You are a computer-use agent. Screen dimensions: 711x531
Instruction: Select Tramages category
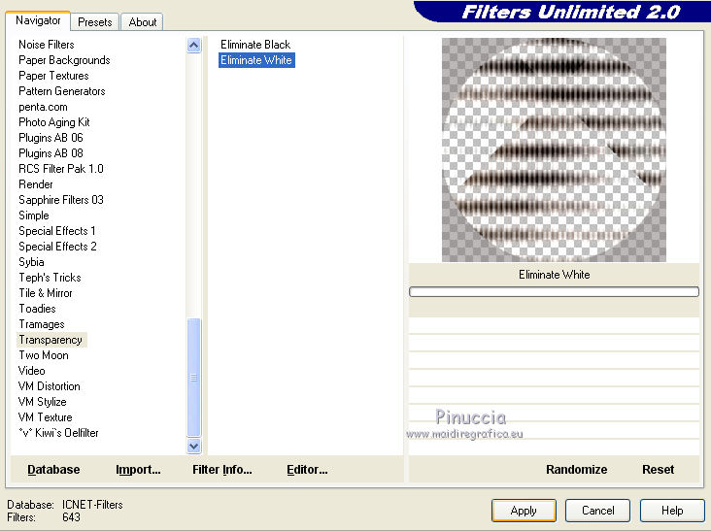pos(42,324)
